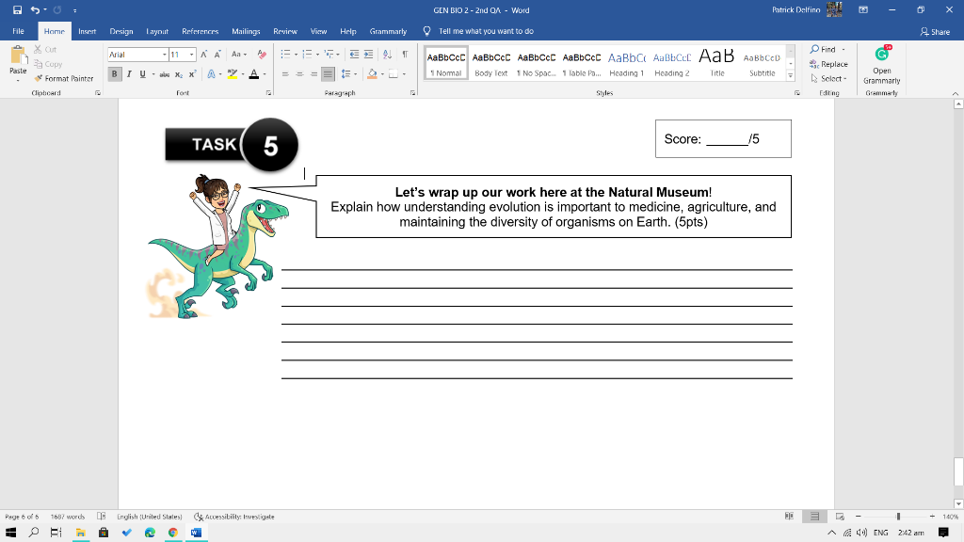Open Numbering list dropdown arrow
The image size is (964, 542).
click(x=318, y=55)
